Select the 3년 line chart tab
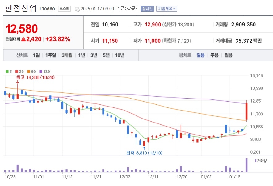 pos(94,55)
